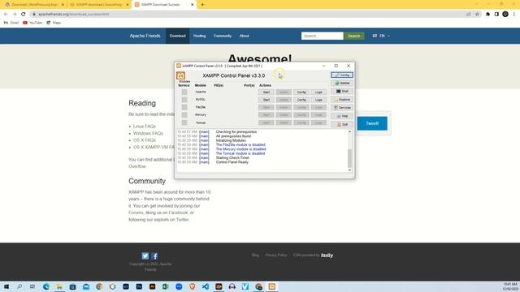Open Help in the XAMPP sidebar
The width and height of the screenshot is (520, 292).
tap(342, 116)
